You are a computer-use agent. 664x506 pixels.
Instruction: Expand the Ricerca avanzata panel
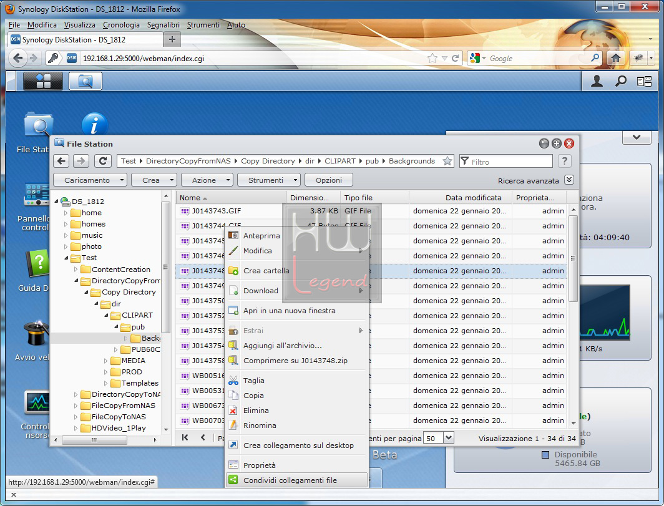coord(569,180)
